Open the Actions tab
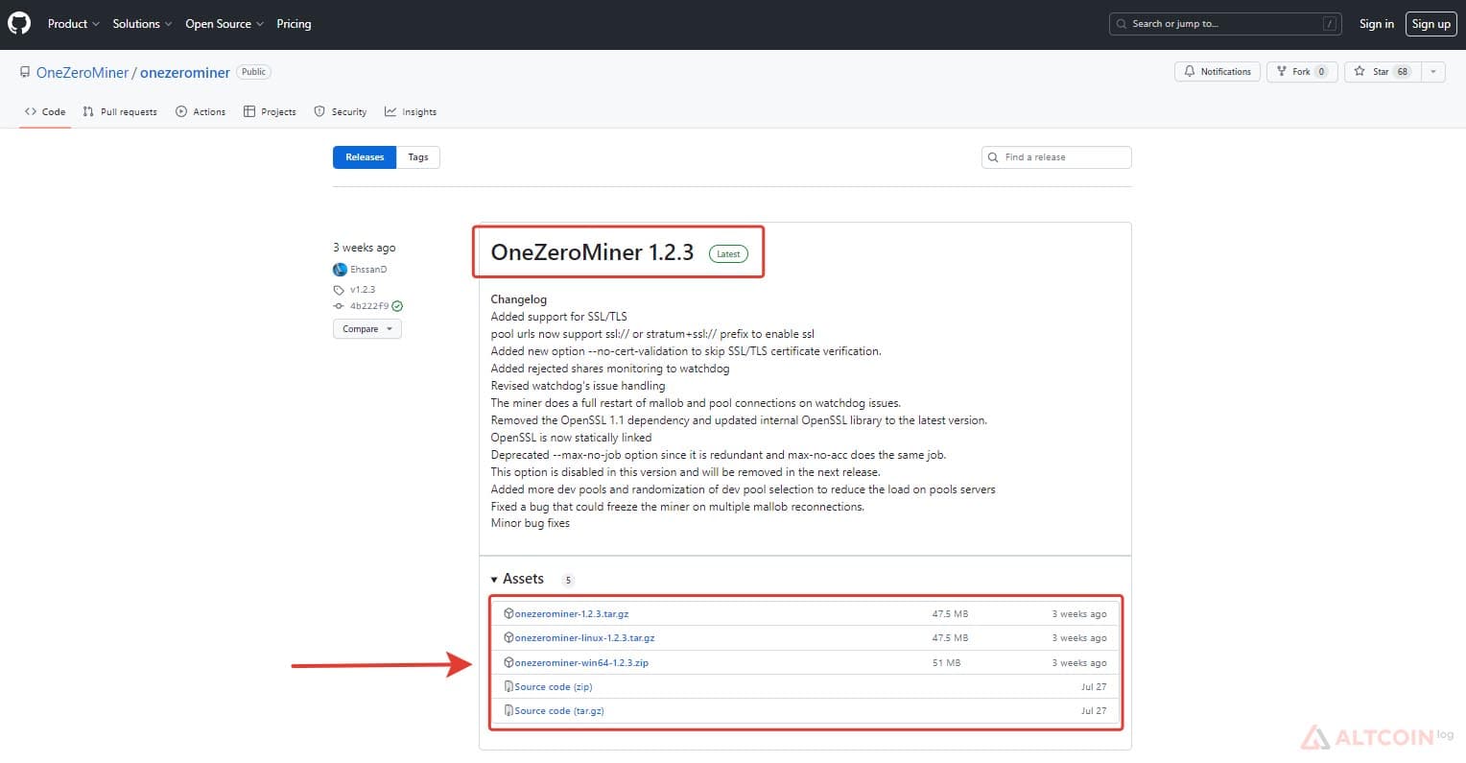The height and width of the screenshot is (763, 1466). [201, 112]
